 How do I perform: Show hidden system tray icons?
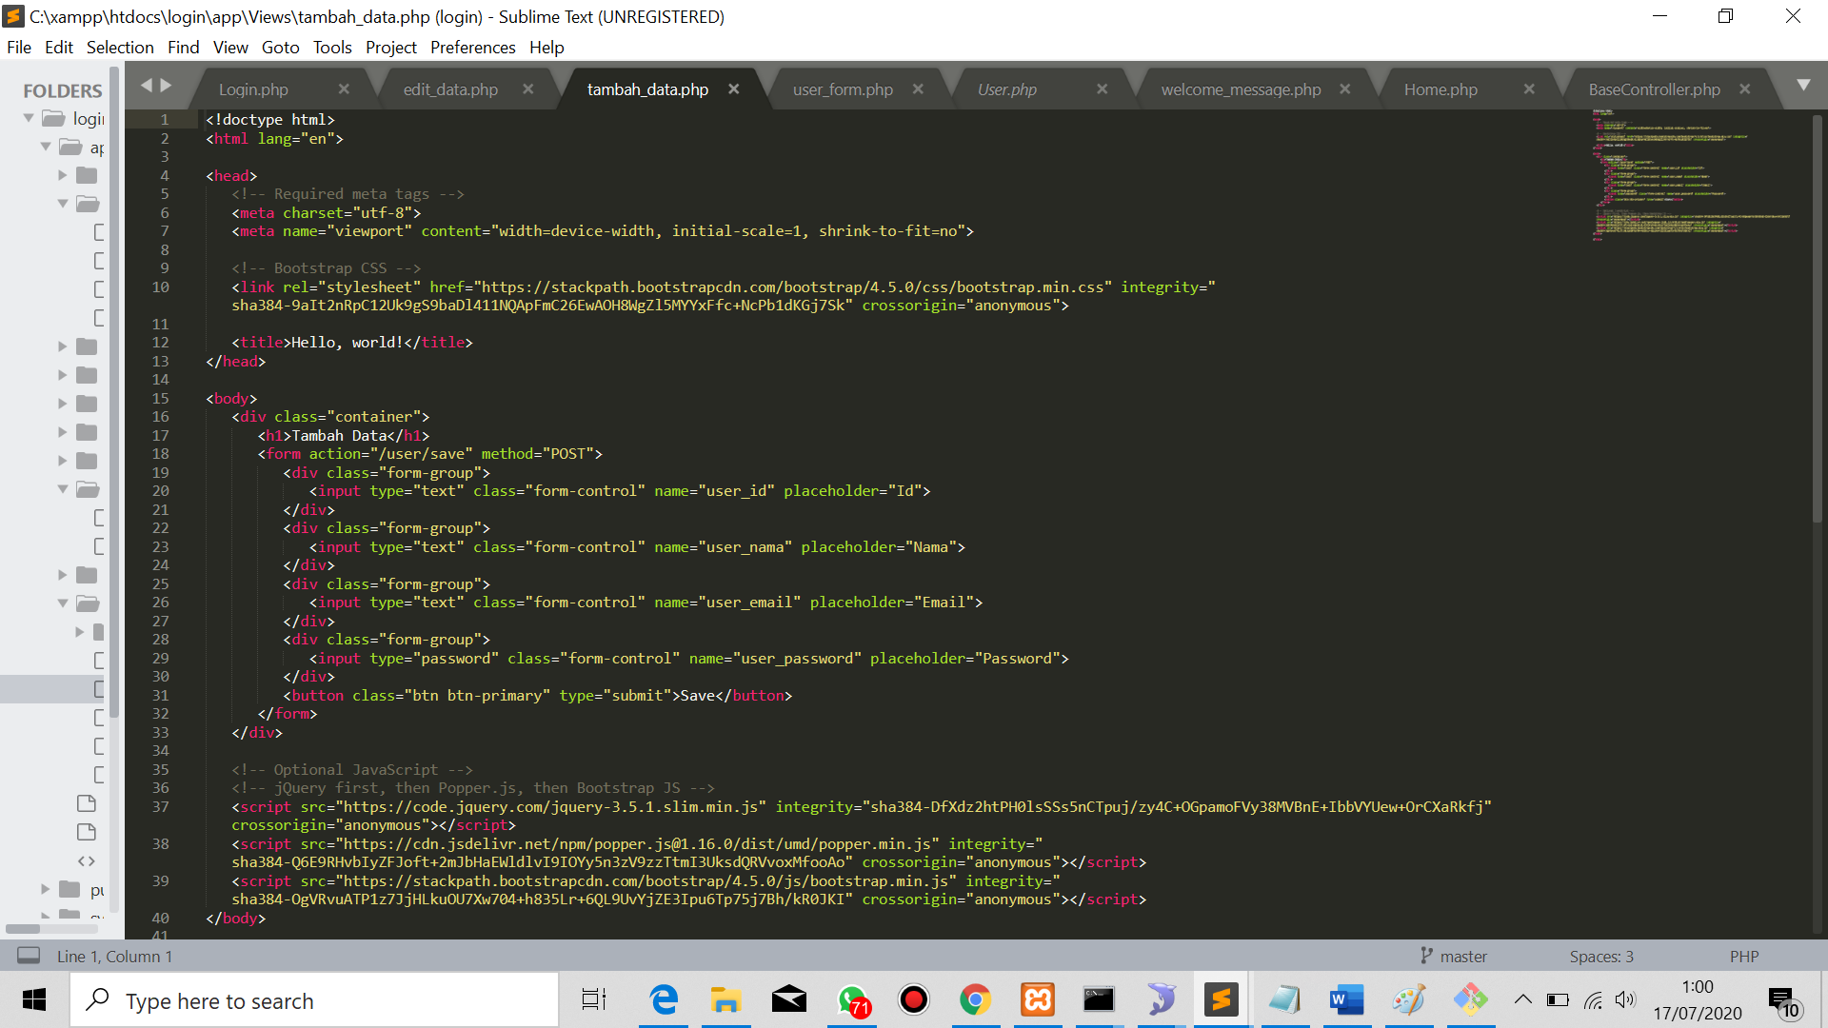click(1522, 999)
